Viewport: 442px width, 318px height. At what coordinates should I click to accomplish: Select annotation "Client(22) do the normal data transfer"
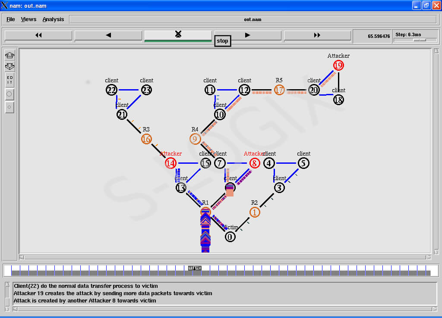point(86,286)
